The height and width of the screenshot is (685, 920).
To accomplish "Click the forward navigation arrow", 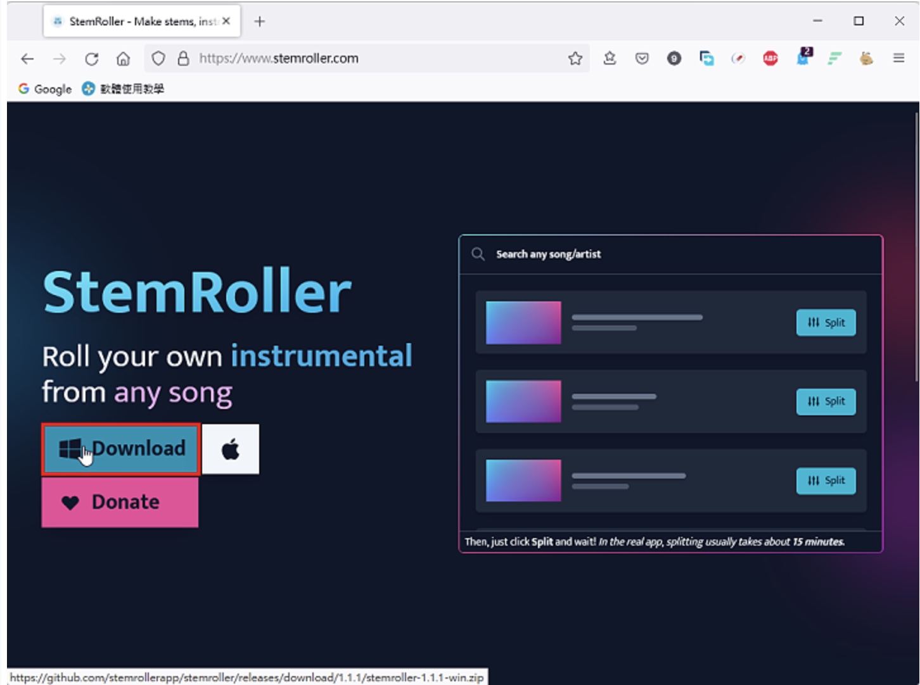I will (x=60, y=59).
